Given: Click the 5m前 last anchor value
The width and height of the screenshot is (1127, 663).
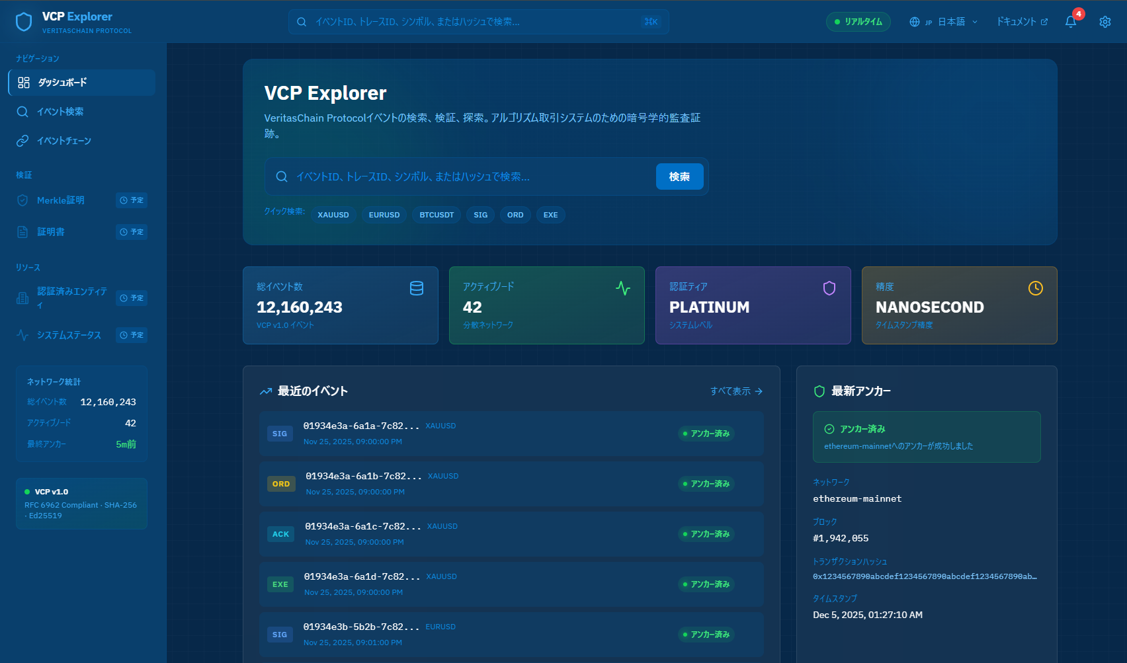Looking at the screenshot, I should [x=126, y=444].
